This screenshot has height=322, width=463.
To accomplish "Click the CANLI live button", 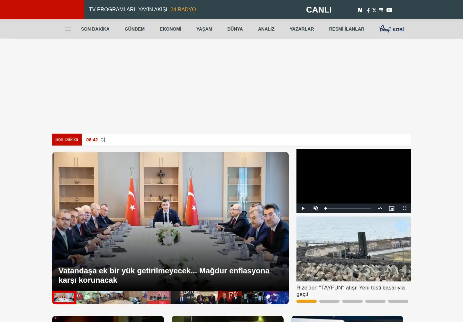I will [319, 10].
